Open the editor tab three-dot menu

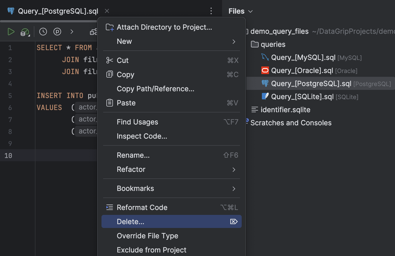(211, 11)
